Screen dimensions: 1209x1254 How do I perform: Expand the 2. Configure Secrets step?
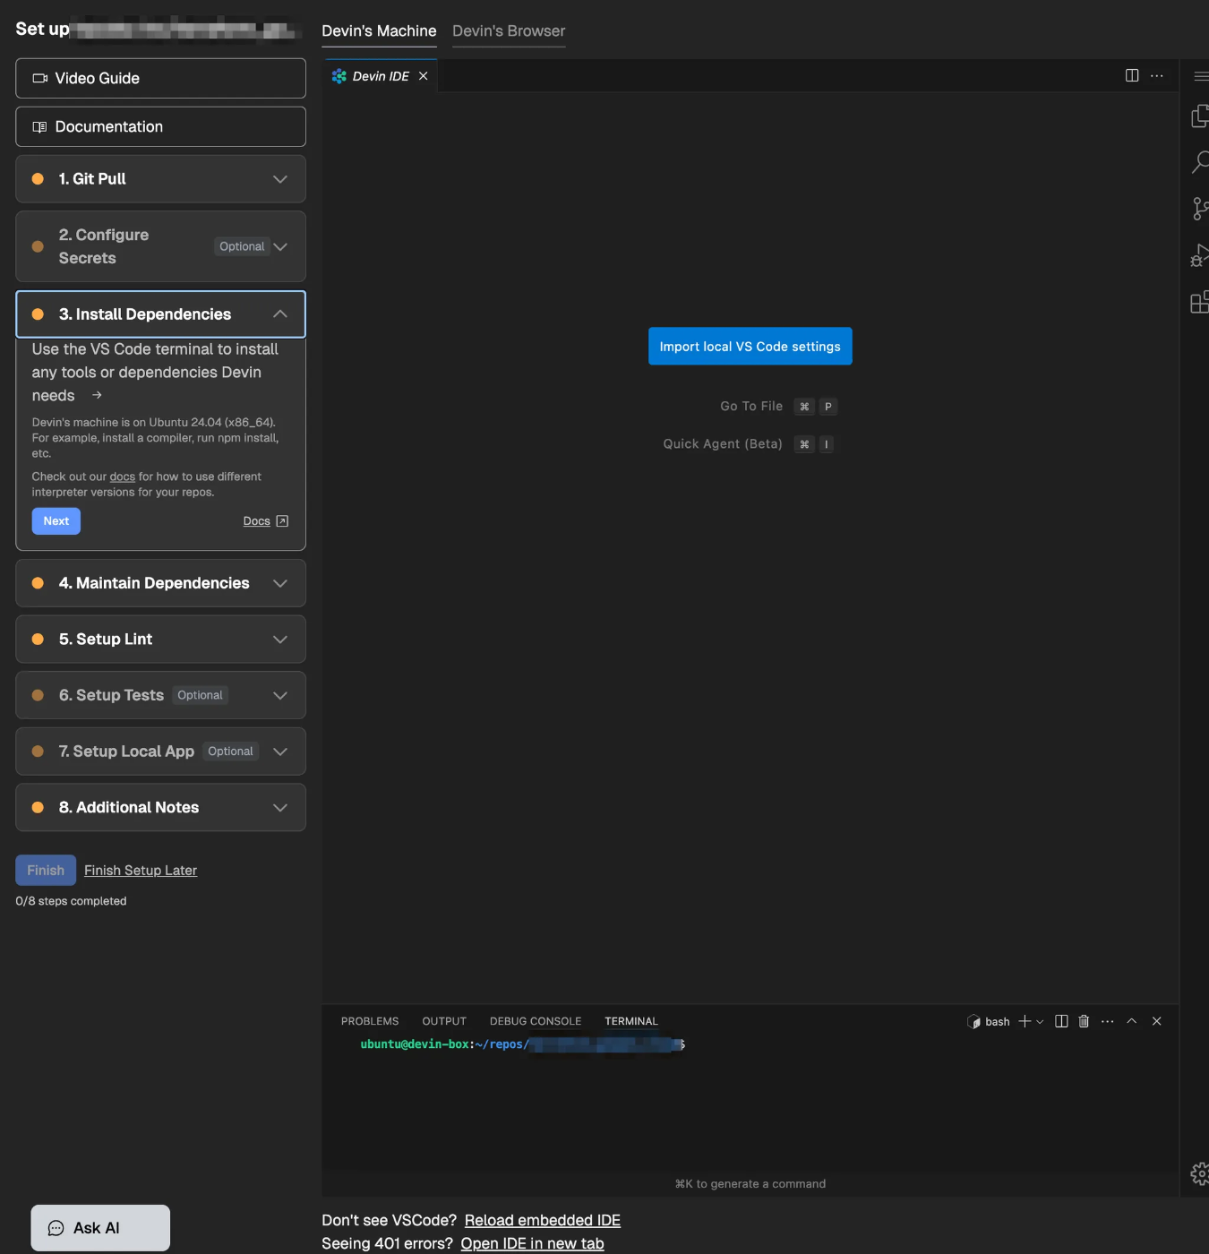pyautogui.click(x=160, y=246)
